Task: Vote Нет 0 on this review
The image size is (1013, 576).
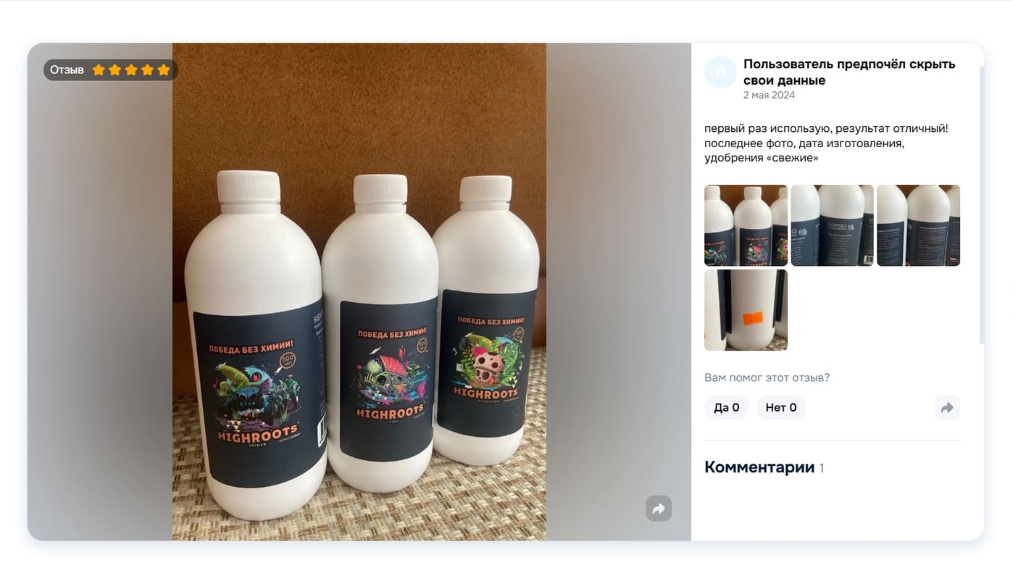Action: (781, 407)
